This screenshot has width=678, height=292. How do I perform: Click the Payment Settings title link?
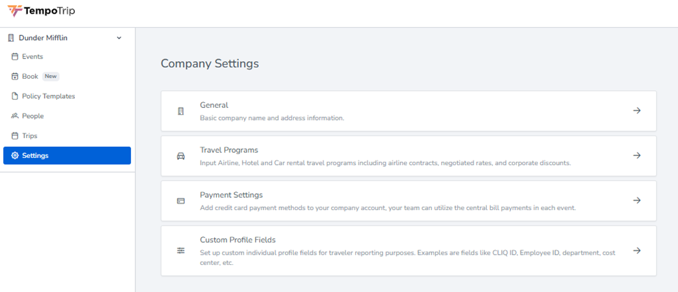pyautogui.click(x=231, y=195)
